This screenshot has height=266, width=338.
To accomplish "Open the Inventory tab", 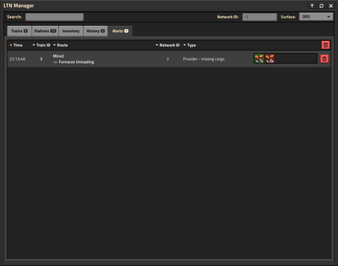I will (71, 31).
